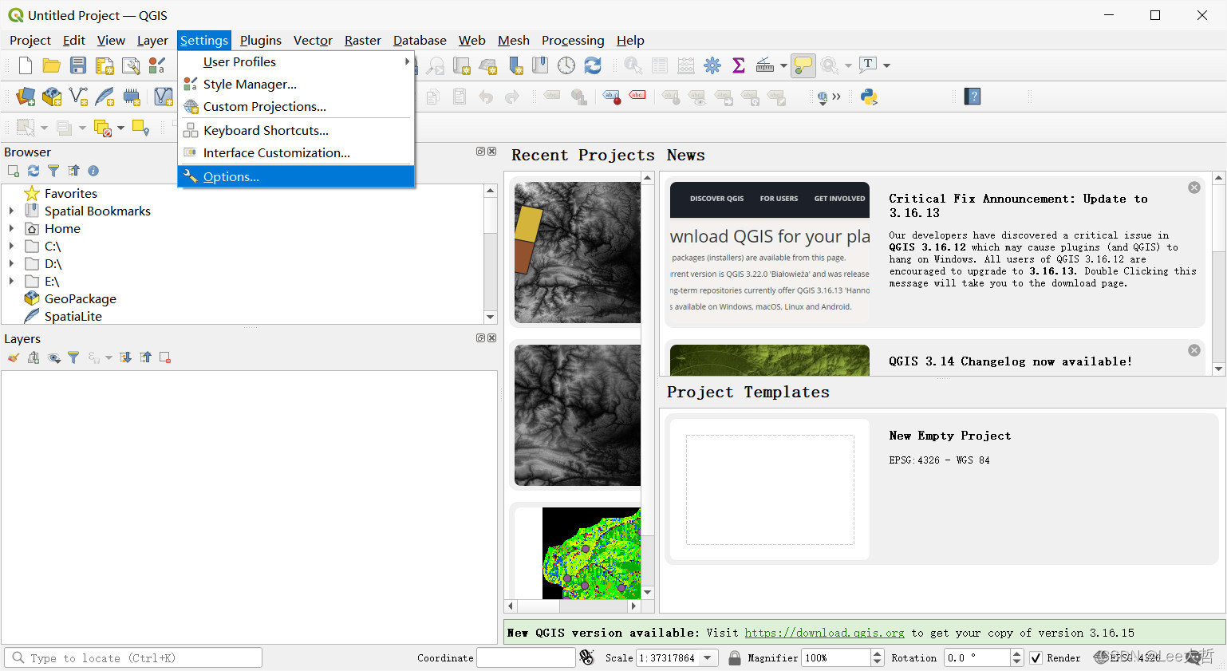Toggle the Render checkbox

pyautogui.click(x=1036, y=658)
